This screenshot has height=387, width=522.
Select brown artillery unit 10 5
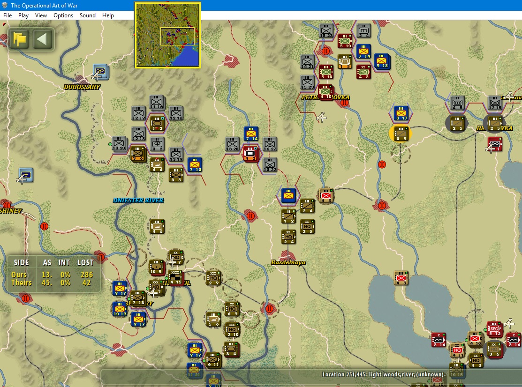click(156, 268)
